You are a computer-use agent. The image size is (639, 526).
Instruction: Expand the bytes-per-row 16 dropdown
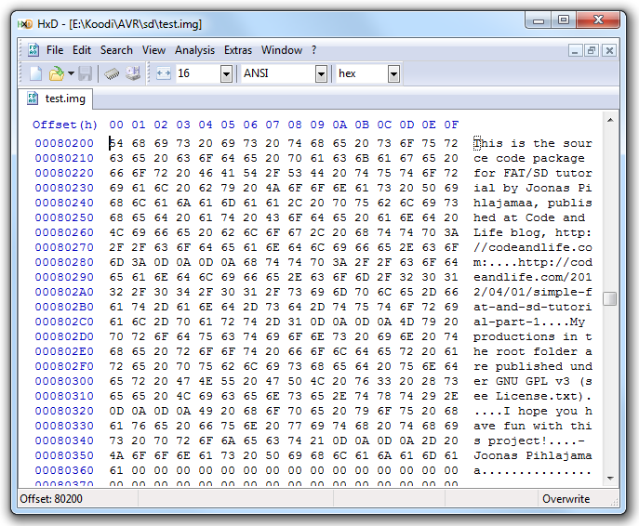pyautogui.click(x=226, y=74)
